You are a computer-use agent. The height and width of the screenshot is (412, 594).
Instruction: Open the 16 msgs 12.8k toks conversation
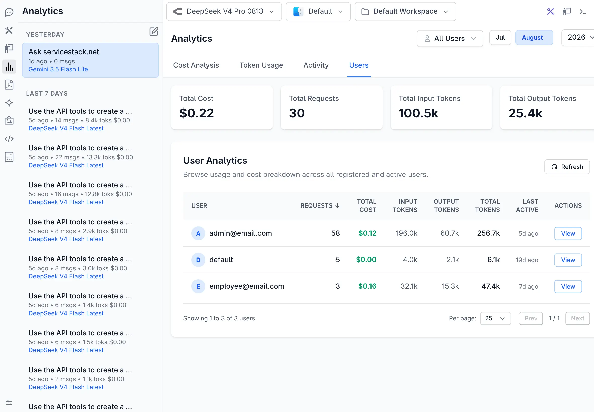click(x=90, y=193)
